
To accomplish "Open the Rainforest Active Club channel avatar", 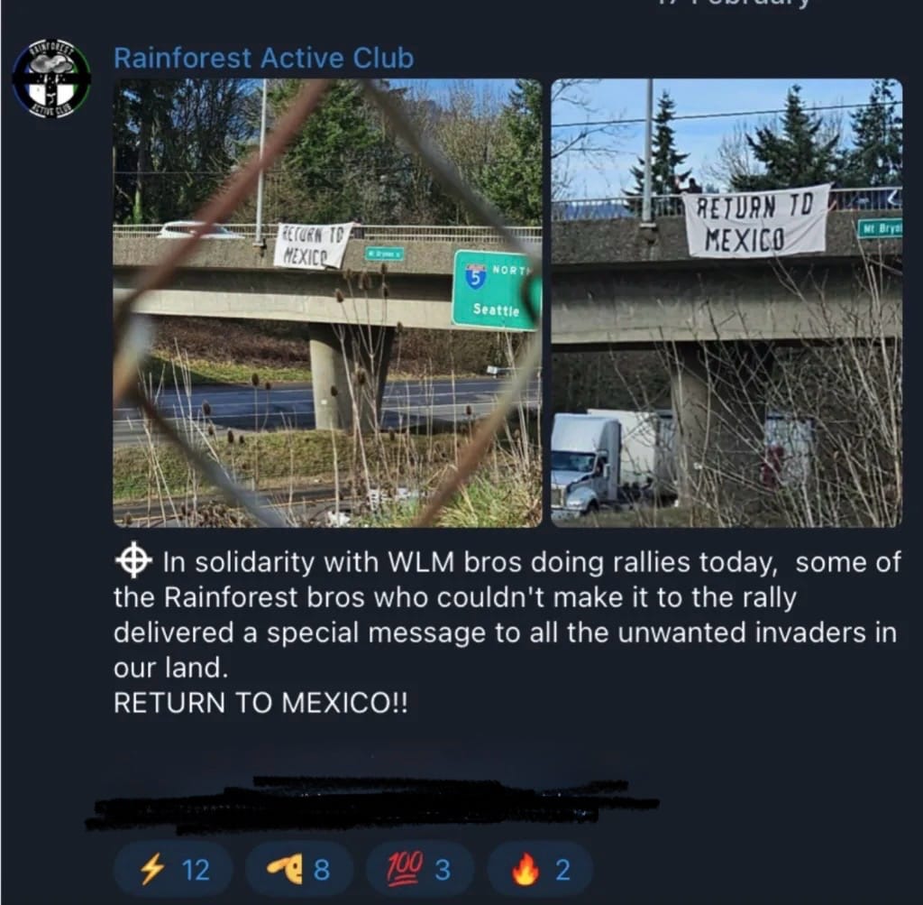I will (x=51, y=79).
